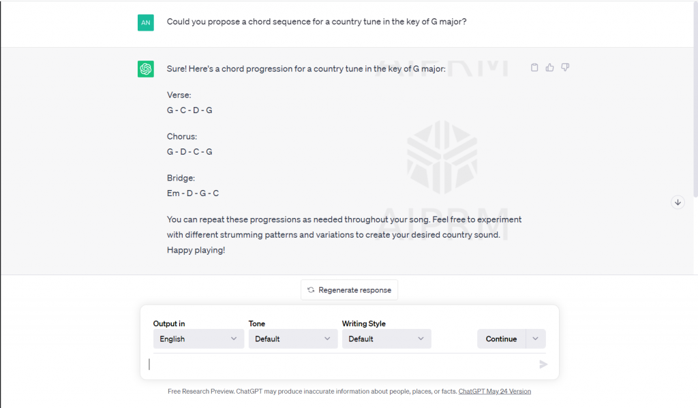Click the Bridge chord line Em - D - G - C

pyautogui.click(x=193, y=193)
